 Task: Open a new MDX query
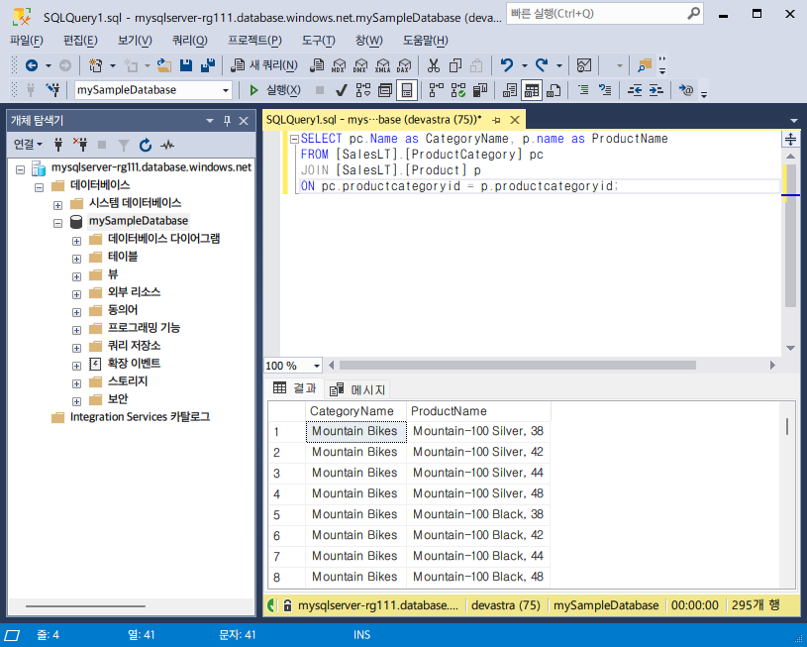click(339, 65)
